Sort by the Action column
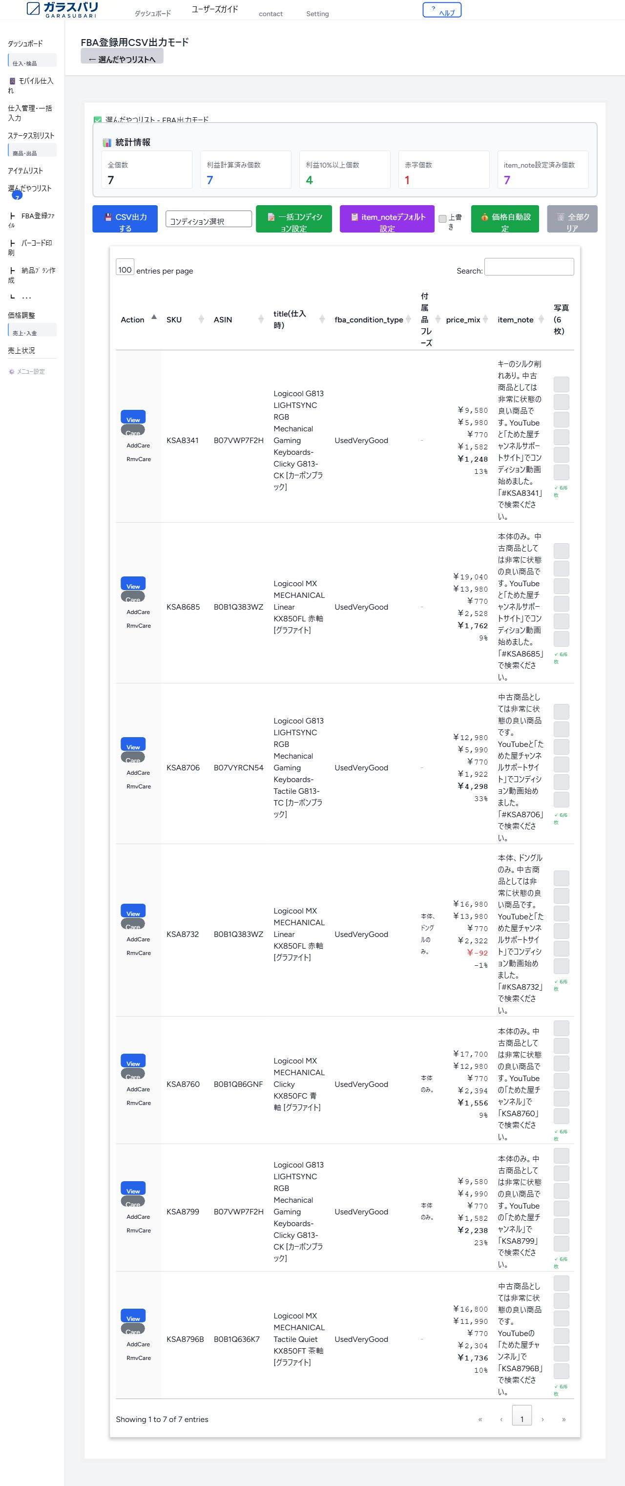 (138, 319)
